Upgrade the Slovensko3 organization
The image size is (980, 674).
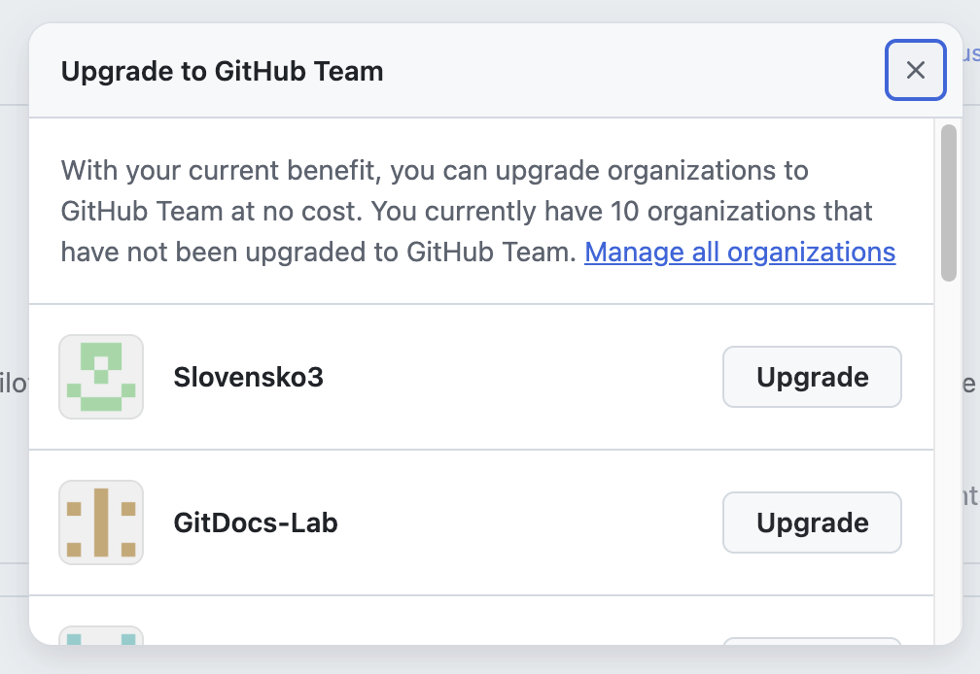(812, 377)
